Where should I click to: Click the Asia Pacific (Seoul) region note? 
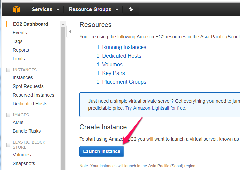tap(137, 166)
